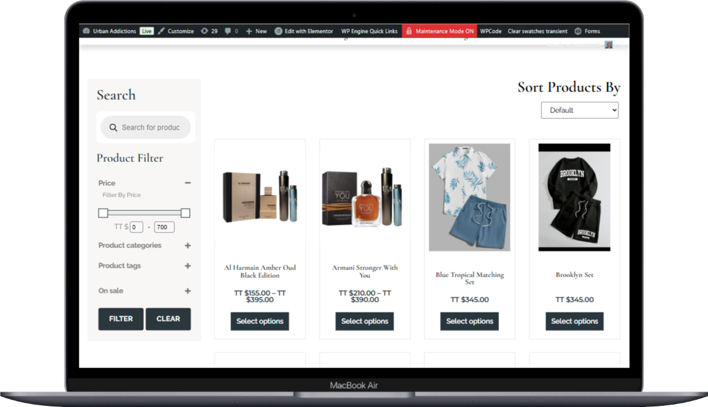Screen dimensions: 708x407
Task: Click the Sort Products By heading
Action: click(x=569, y=87)
